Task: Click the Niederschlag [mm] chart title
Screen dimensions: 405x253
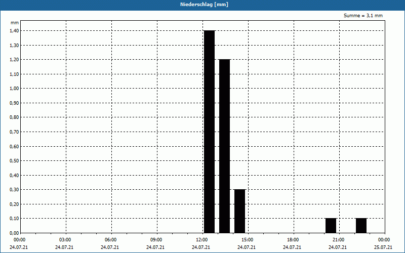Action: click(x=204, y=5)
